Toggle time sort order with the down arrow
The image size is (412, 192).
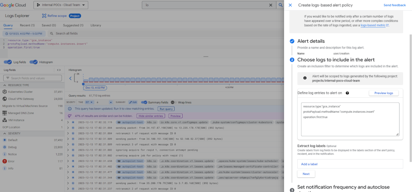point(98,102)
